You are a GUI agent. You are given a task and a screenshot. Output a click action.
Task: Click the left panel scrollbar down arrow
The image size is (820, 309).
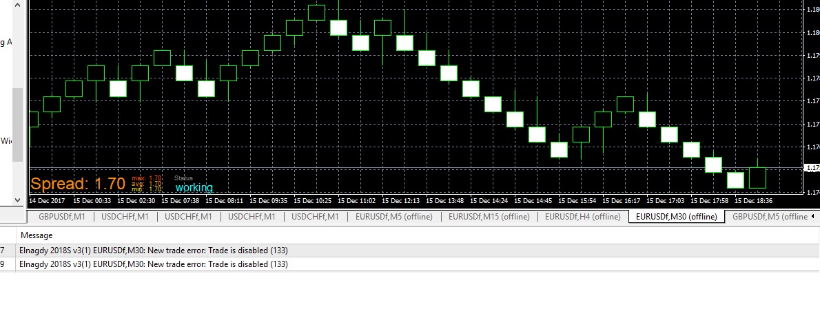(x=17, y=200)
